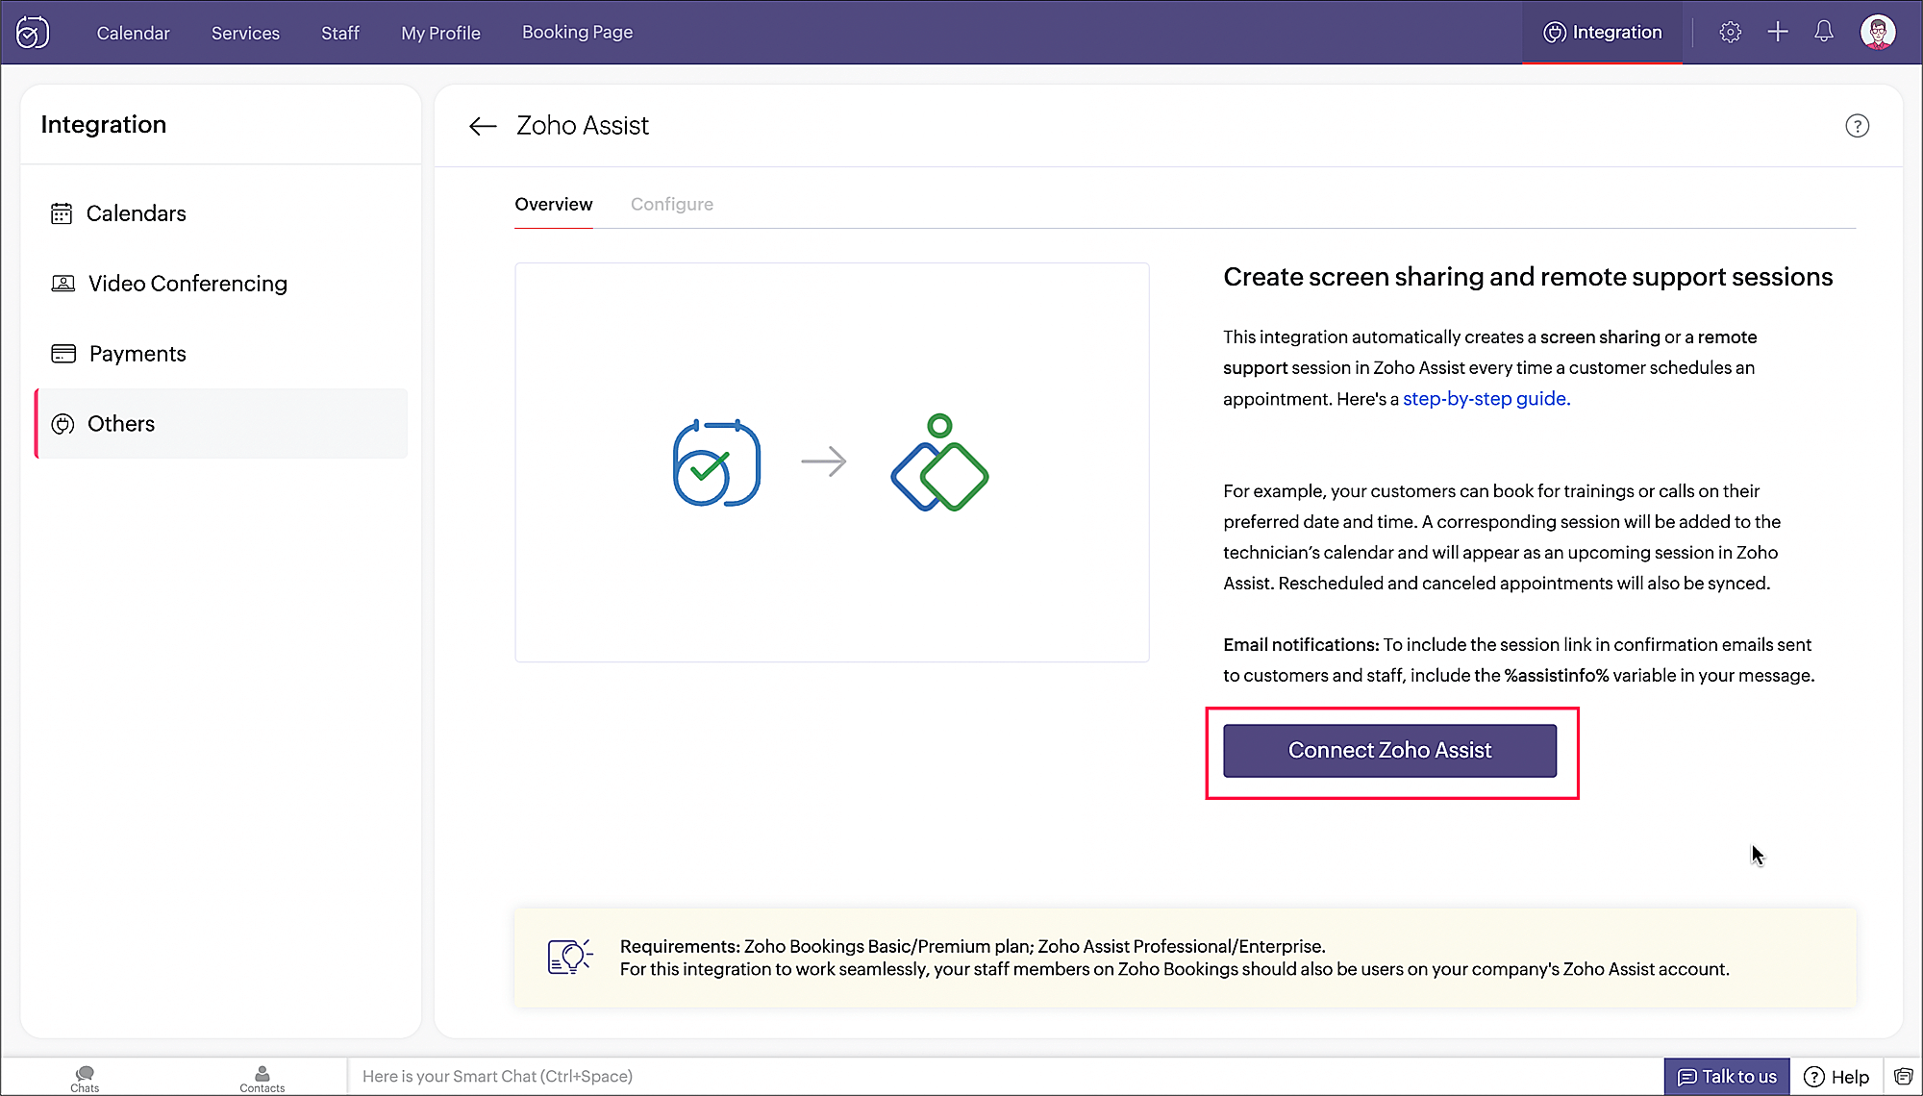1923x1096 pixels.
Task: Click the Integration sidebar heading
Action: (104, 125)
